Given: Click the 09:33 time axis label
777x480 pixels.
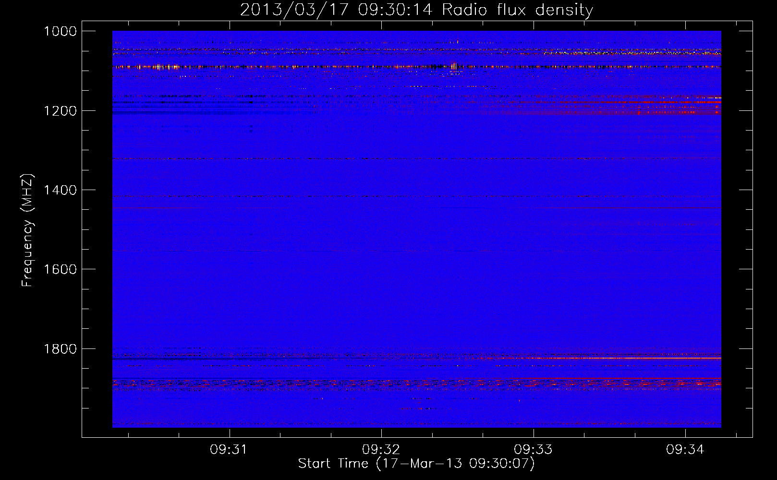Looking at the screenshot, I should (533, 449).
